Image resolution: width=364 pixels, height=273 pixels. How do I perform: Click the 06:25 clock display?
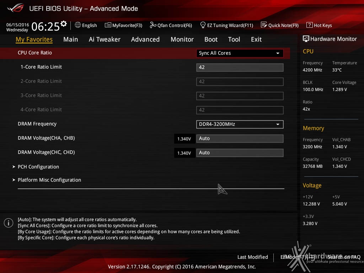coord(45,27)
